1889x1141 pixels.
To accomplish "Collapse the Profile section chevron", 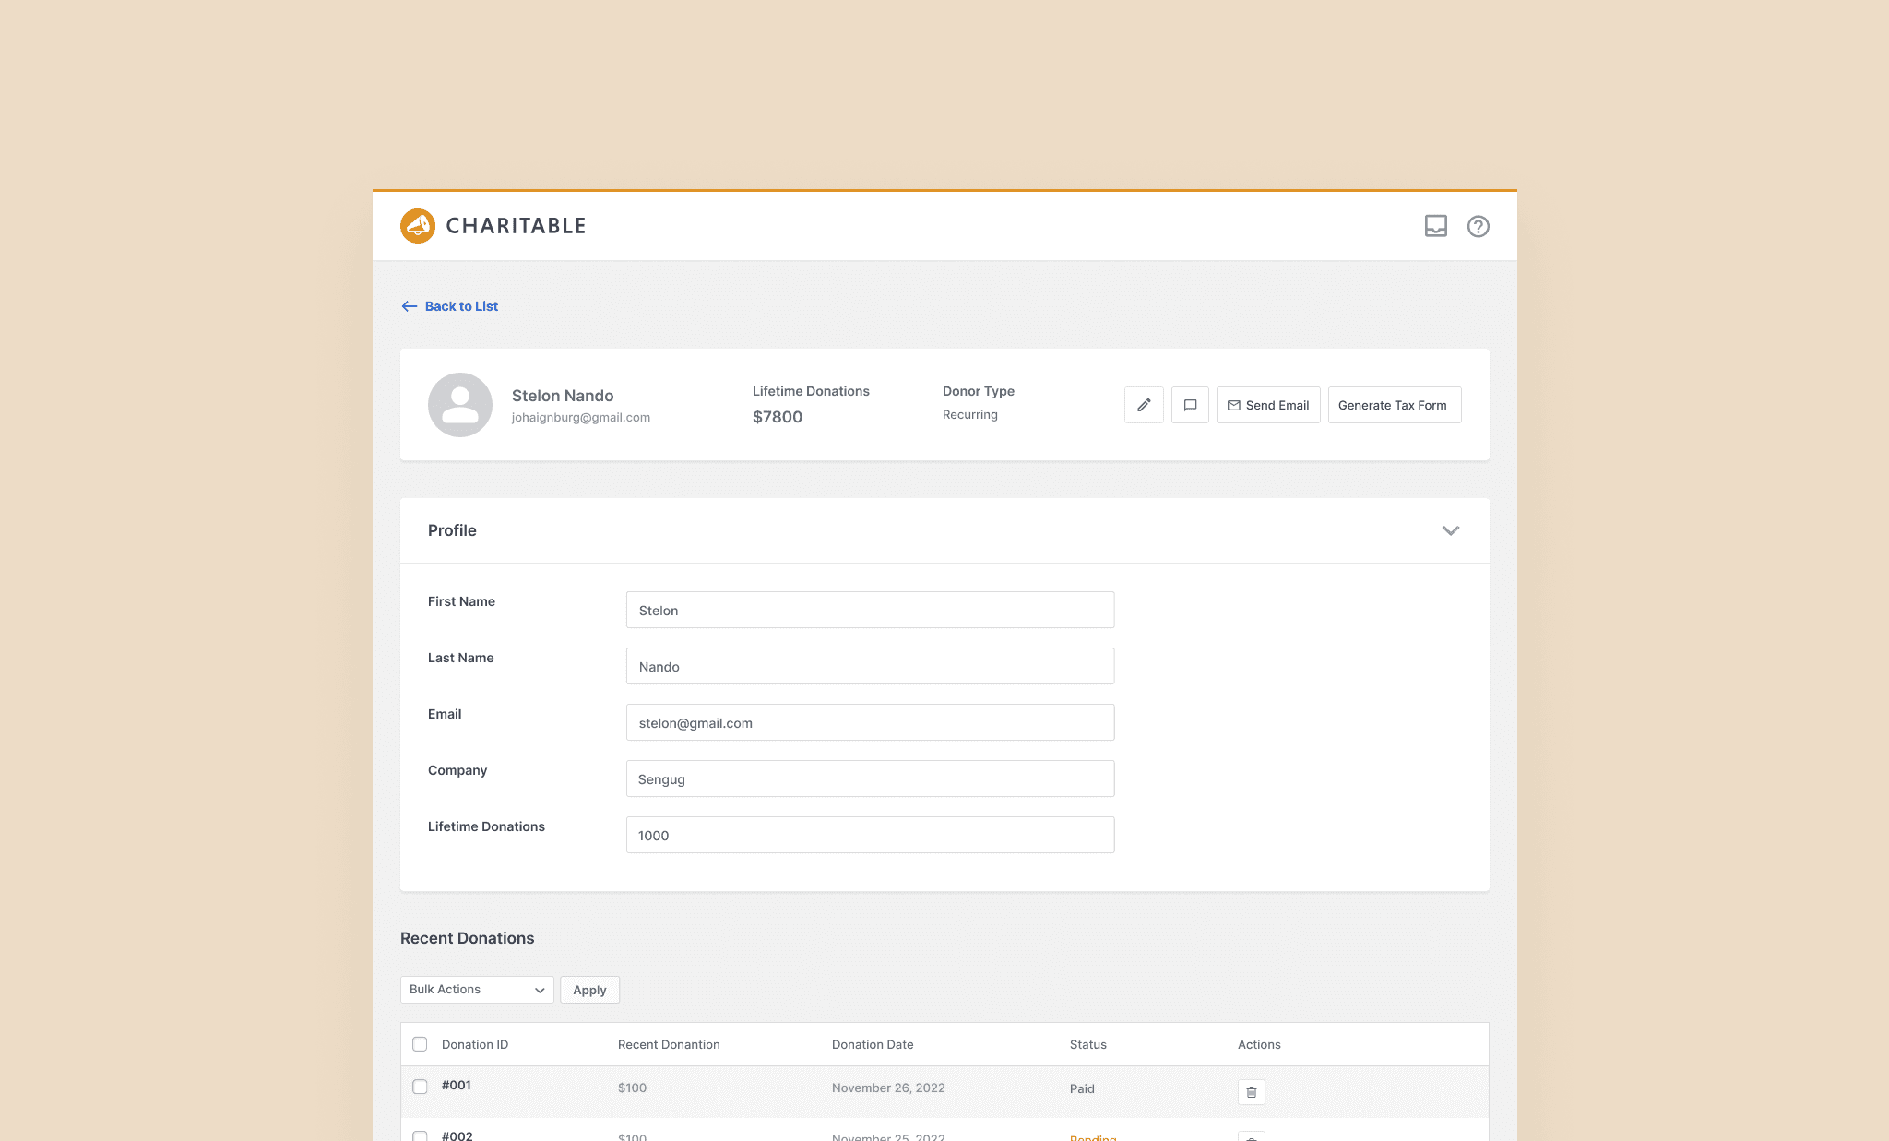I will pos(1450,530).
